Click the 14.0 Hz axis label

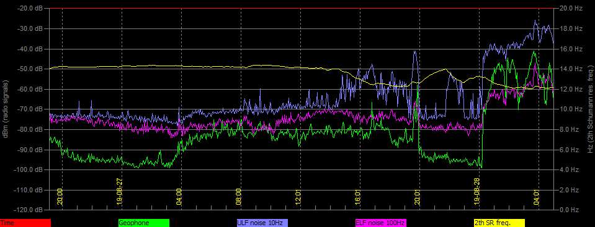(x=571, y=69)
